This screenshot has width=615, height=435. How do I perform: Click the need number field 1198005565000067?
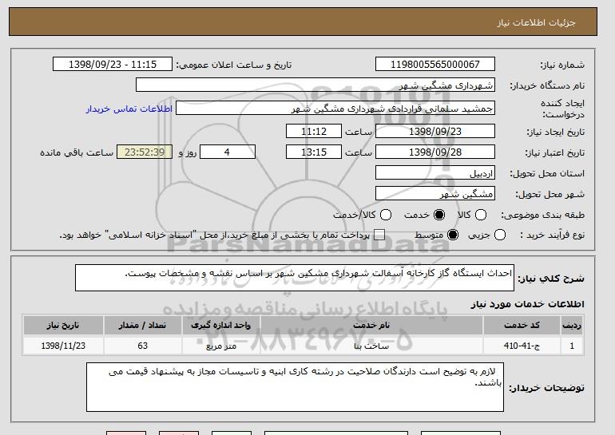point(435,65)
